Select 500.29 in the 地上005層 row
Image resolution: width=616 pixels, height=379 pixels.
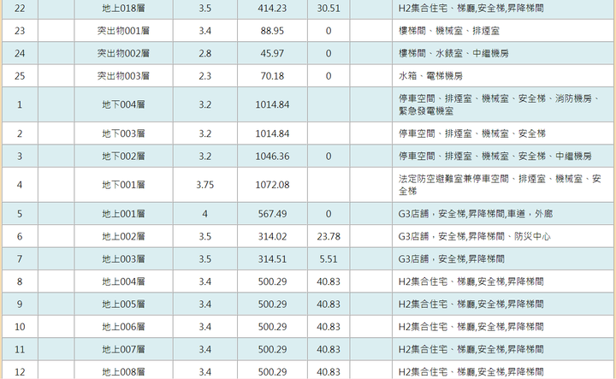click(x=272, y=305)
